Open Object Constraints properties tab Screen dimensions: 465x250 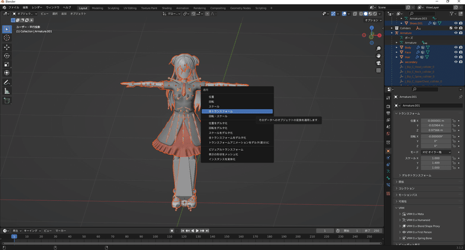pos(388,165)
